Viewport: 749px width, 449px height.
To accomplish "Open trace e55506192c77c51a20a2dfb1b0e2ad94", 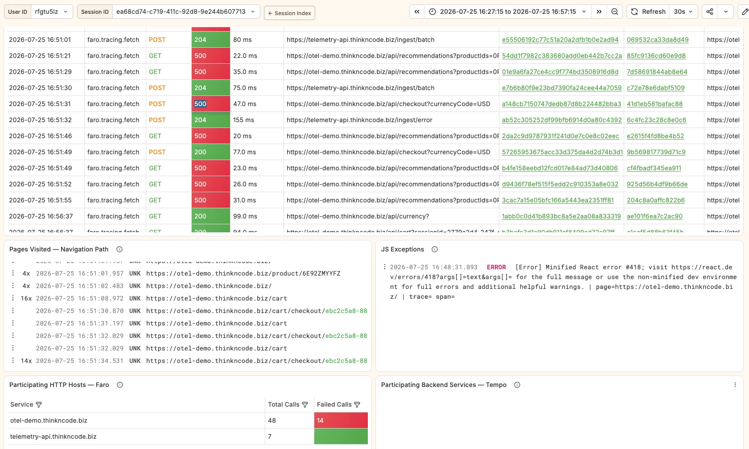I will (560, 40).
